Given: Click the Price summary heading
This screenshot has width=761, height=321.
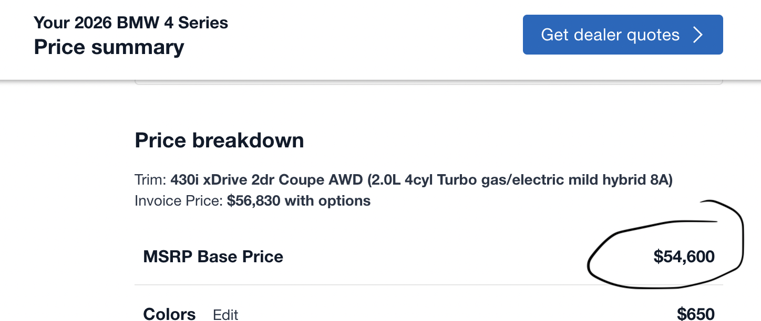Looking at the screenshot, I should pyautogui.click(x=109, y=47).
